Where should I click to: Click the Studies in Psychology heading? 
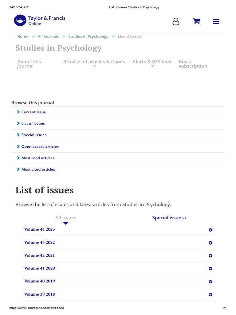click(59, 48)
